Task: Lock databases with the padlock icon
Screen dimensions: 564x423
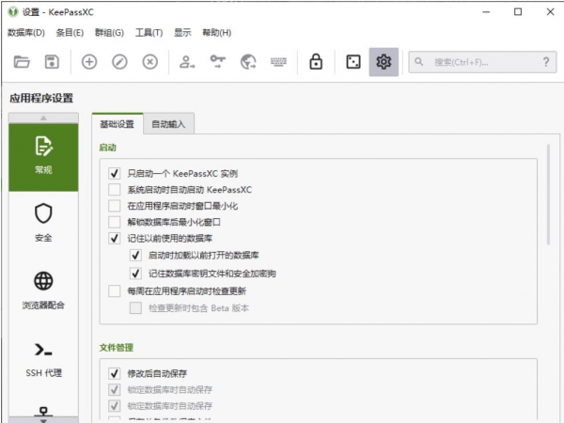Action: click(x=316, y=61)
